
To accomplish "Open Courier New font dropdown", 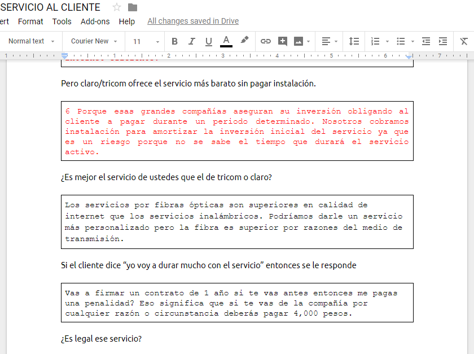I will tap(94, 41).
